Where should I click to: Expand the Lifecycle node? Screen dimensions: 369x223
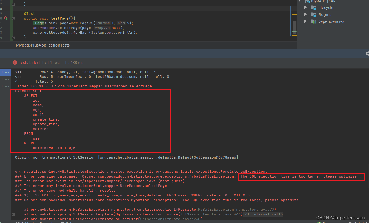coord(306,8)
